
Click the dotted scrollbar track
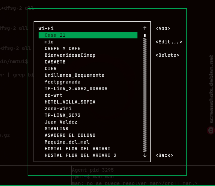click(x=145, y=95)
